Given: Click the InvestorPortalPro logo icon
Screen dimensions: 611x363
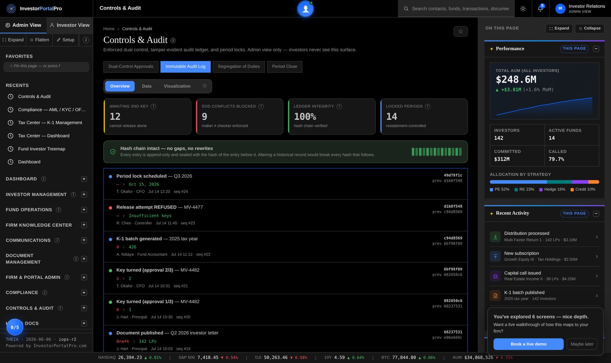Looking at the screenshot, I should (x=11, y=9).
